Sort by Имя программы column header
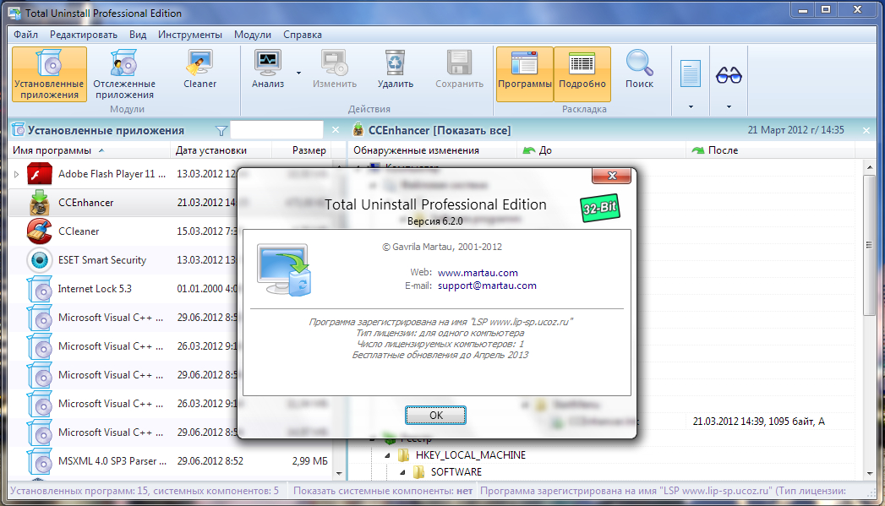The image size is (885, 506). [89, 150]
